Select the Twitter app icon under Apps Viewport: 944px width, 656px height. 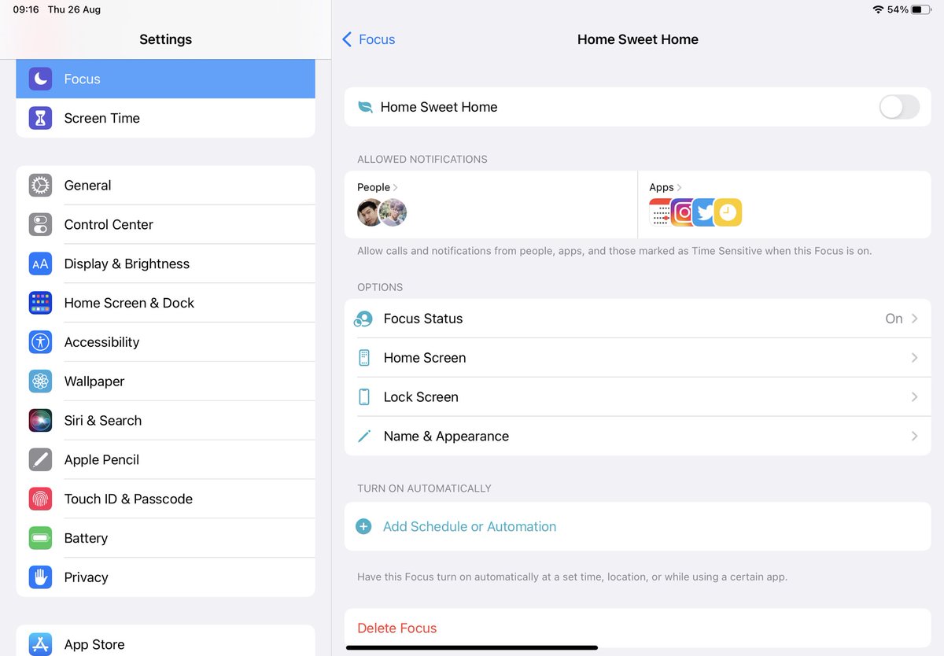coord(704,212)
